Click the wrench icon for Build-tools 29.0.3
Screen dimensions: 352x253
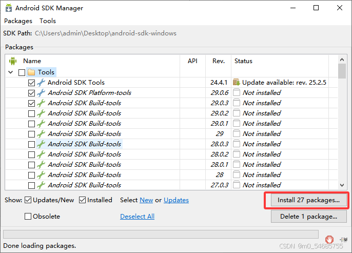pos(41,103)
